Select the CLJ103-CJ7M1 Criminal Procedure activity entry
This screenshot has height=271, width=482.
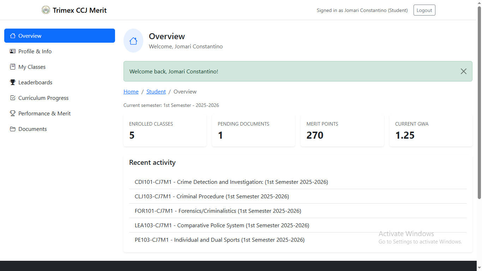click(212, 196)
